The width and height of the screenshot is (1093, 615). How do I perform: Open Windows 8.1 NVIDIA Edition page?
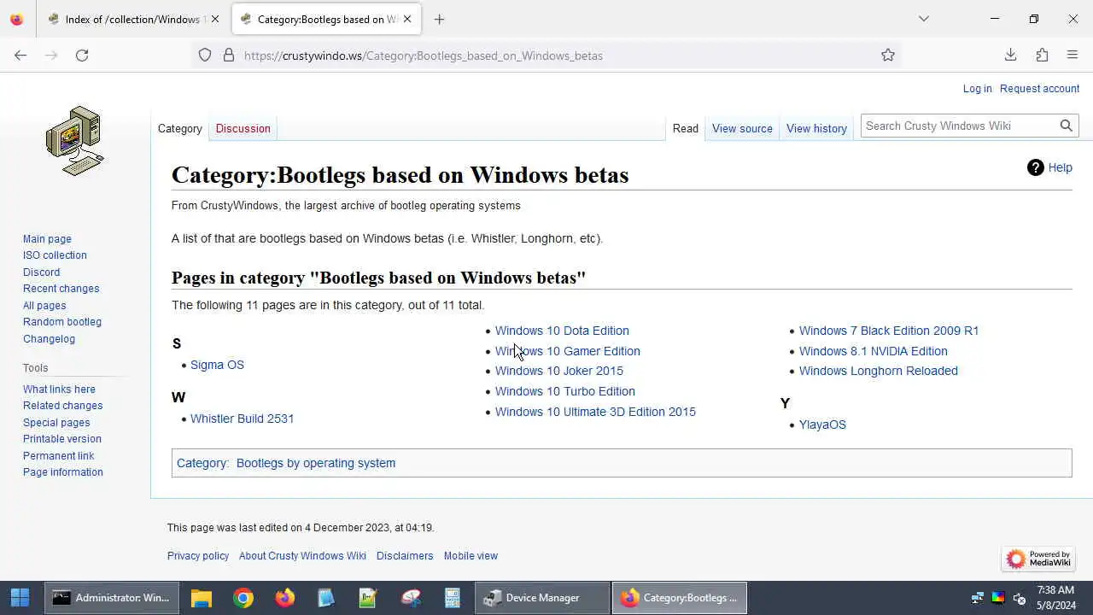873,351
